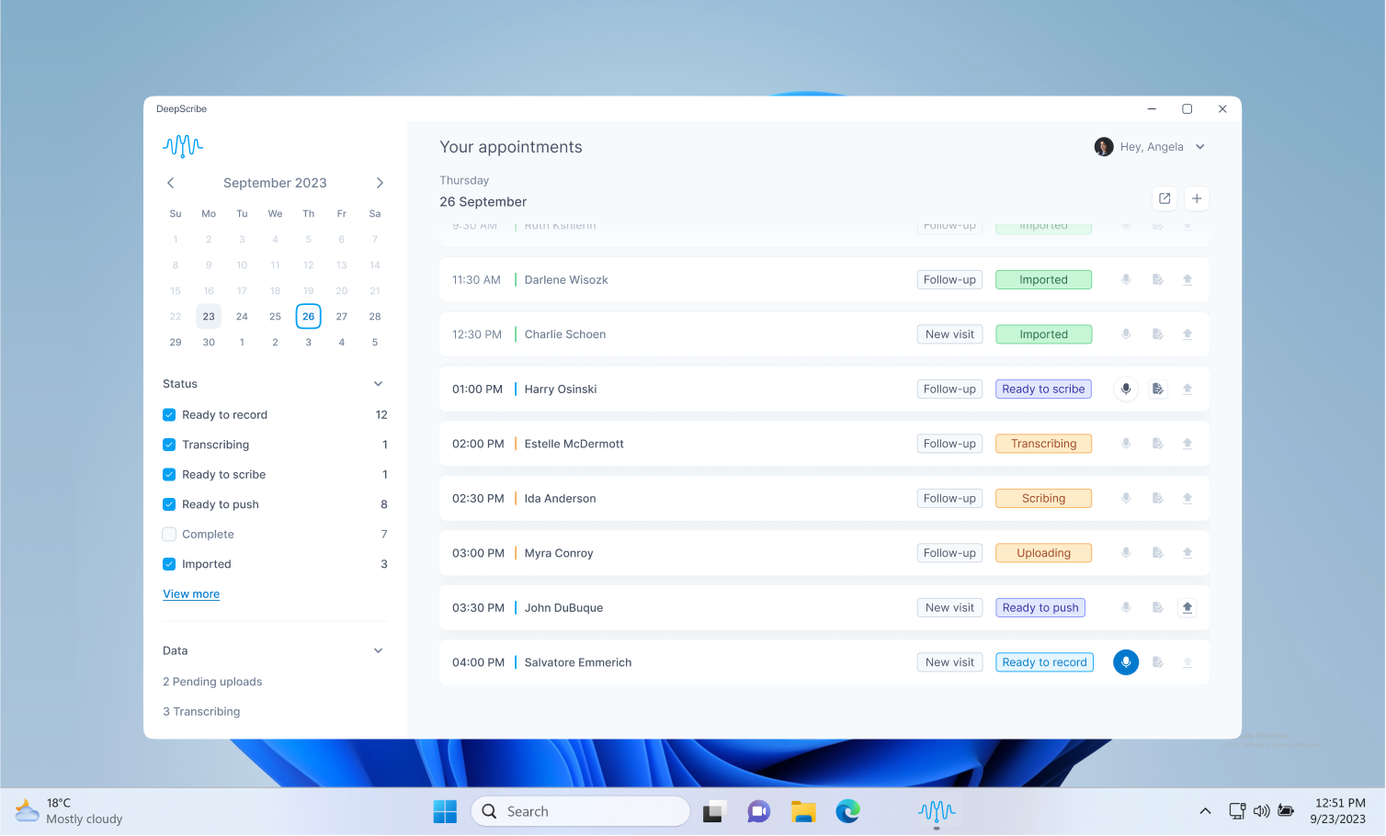
Task: Uncheck Ready to record status filter
Action: [169, 415]
